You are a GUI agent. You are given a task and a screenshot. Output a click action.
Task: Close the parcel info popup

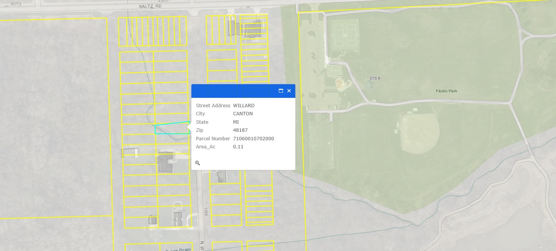click(289, 91)
